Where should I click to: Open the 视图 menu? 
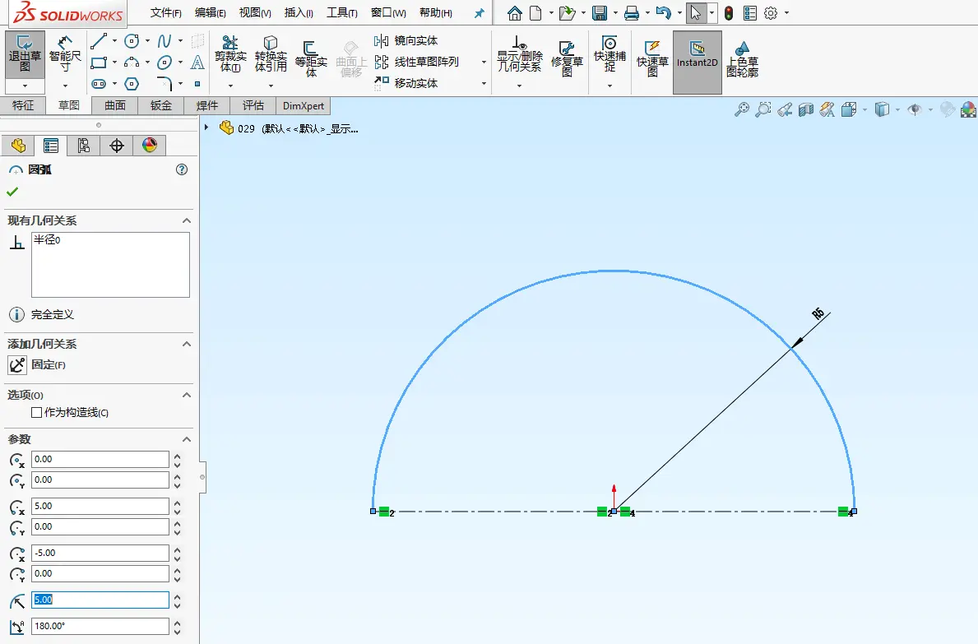pyautogui.click(x=255, y=12)
